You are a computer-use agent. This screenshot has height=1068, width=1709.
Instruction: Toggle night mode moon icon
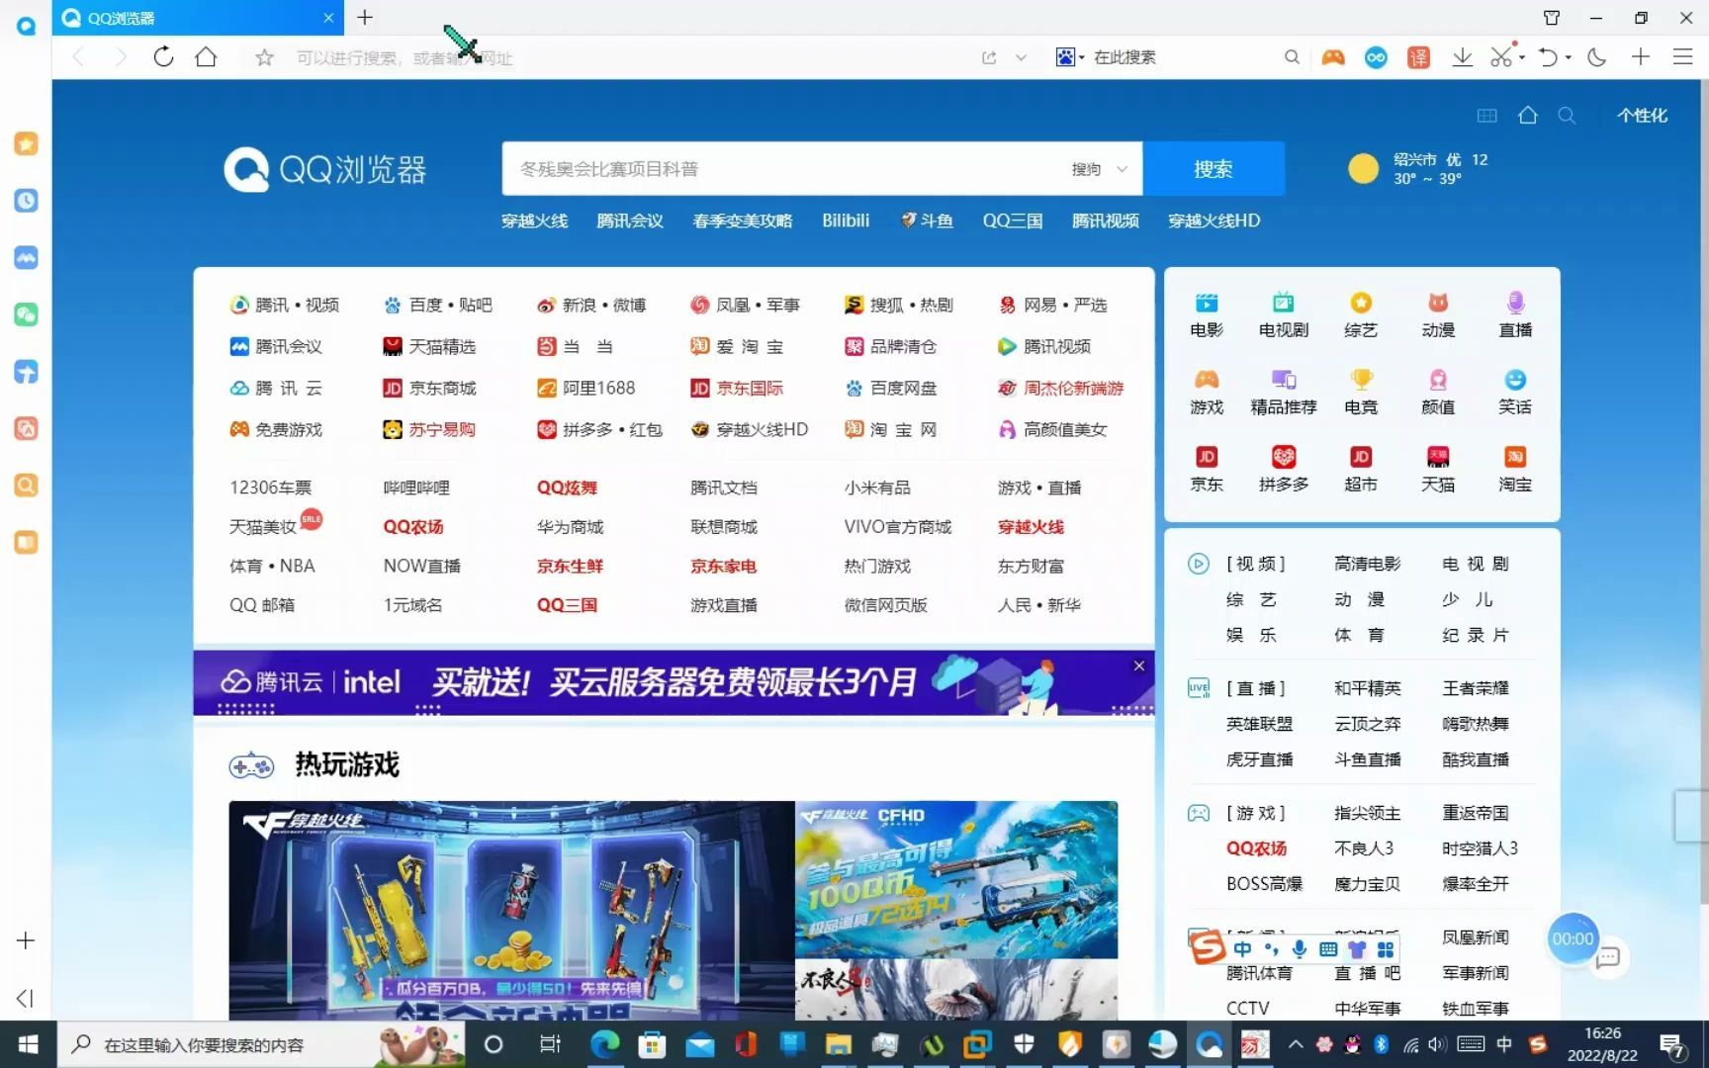pos(1596,57)
